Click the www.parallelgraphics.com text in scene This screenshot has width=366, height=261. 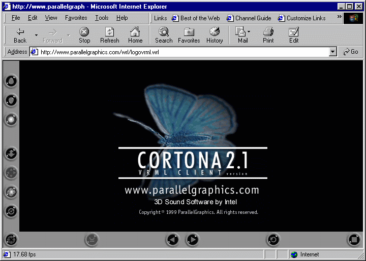click(192, 190)
